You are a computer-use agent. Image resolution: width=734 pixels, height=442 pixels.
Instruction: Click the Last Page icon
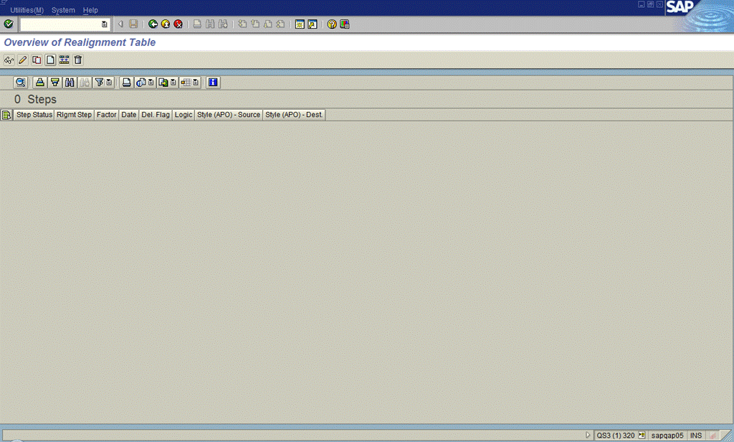point(280,24)
